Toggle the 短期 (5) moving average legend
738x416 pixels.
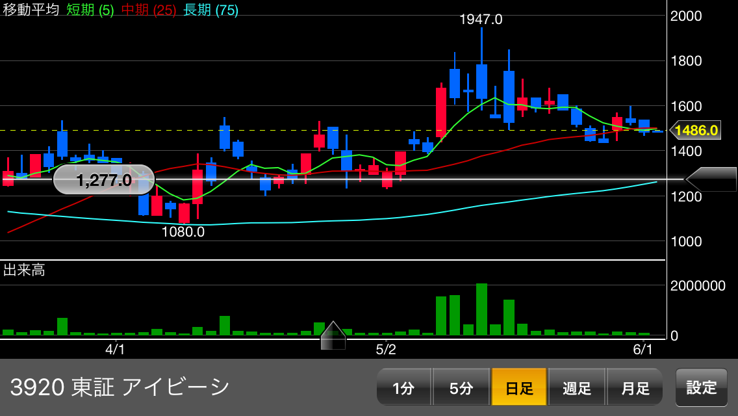pos(90,10)
